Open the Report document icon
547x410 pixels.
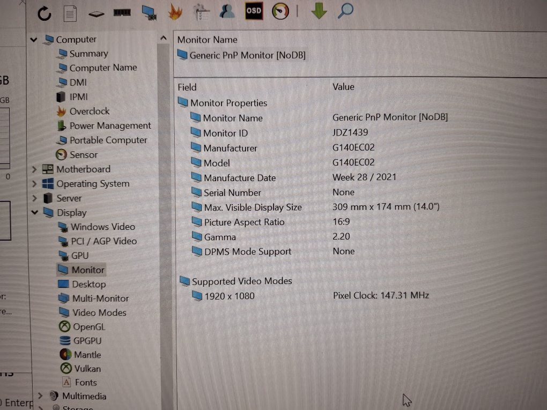pos(70,13)
